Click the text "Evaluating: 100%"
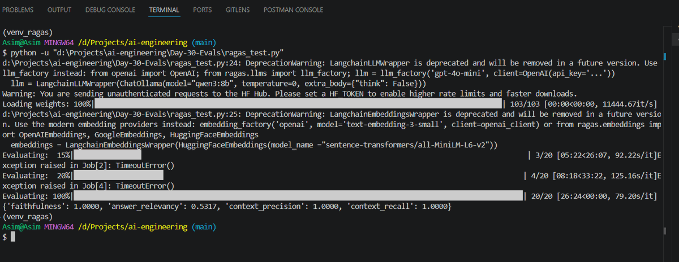This screenshot has height=262, width=679. 36,195
